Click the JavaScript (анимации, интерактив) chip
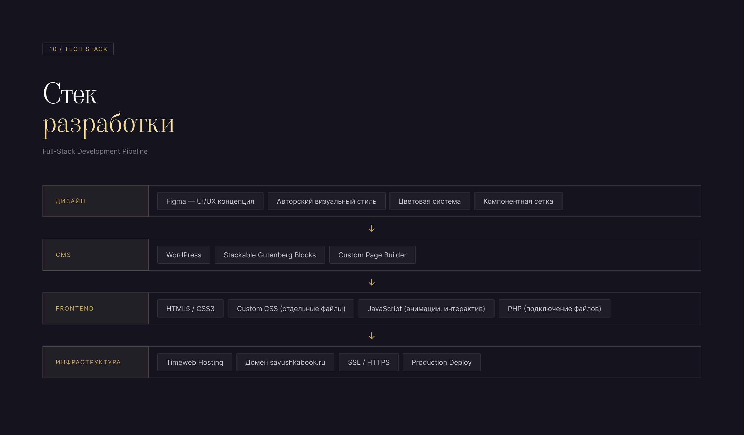The width and height of the screenshot is (744, 435). pos(426,308)
